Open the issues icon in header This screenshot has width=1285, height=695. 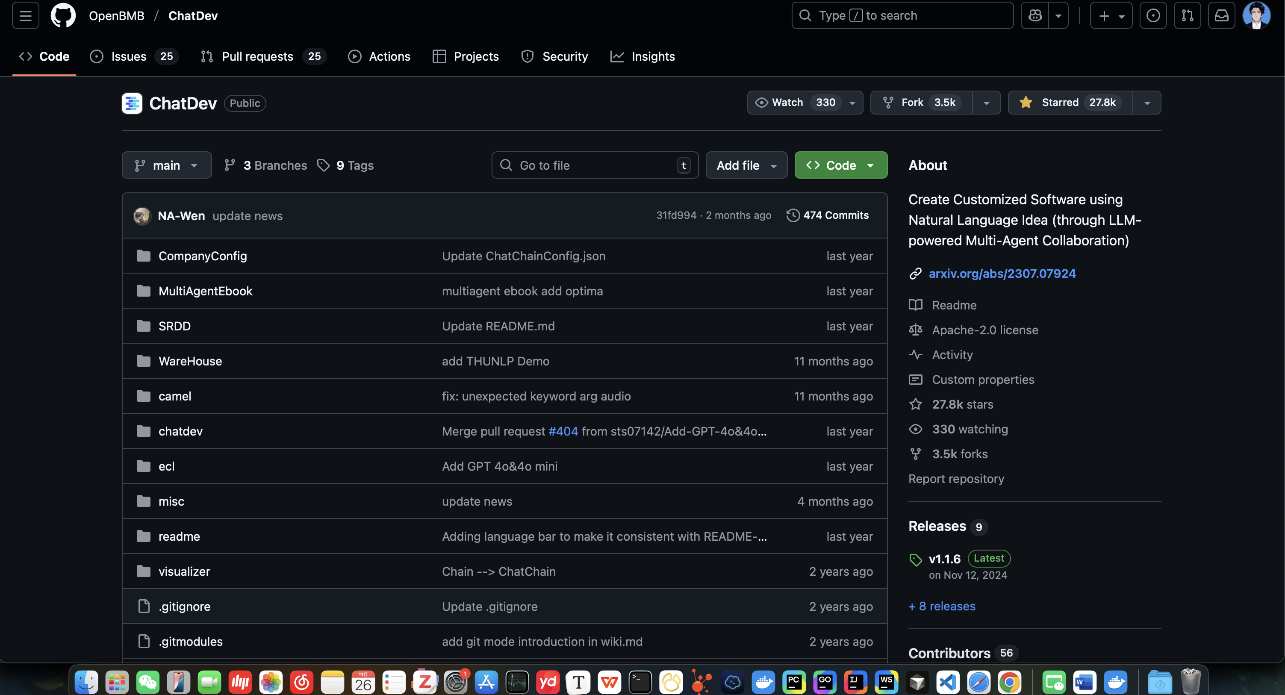(1153, 15)
